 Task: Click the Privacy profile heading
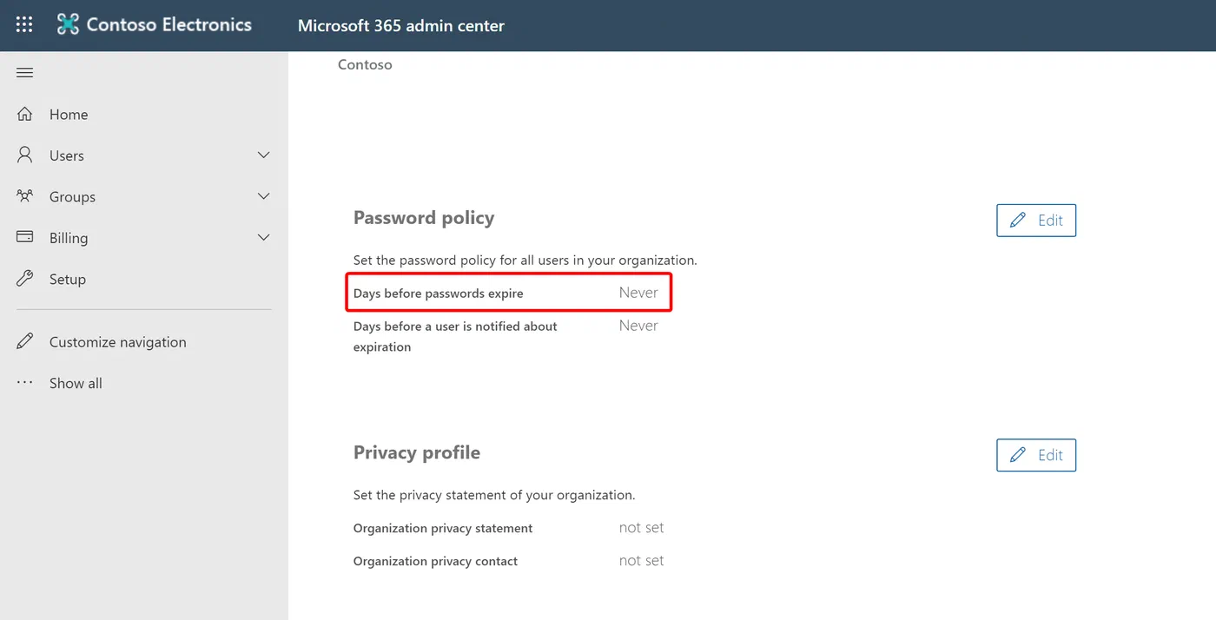click(417, 452)
